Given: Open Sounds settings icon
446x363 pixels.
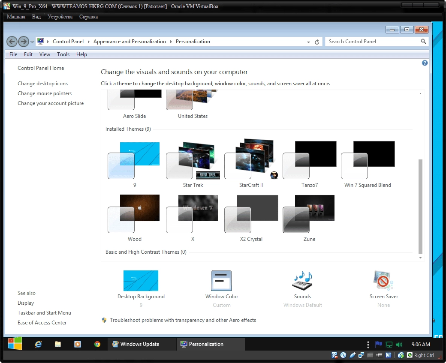Looking at the screenshot, I should (302, 281).
